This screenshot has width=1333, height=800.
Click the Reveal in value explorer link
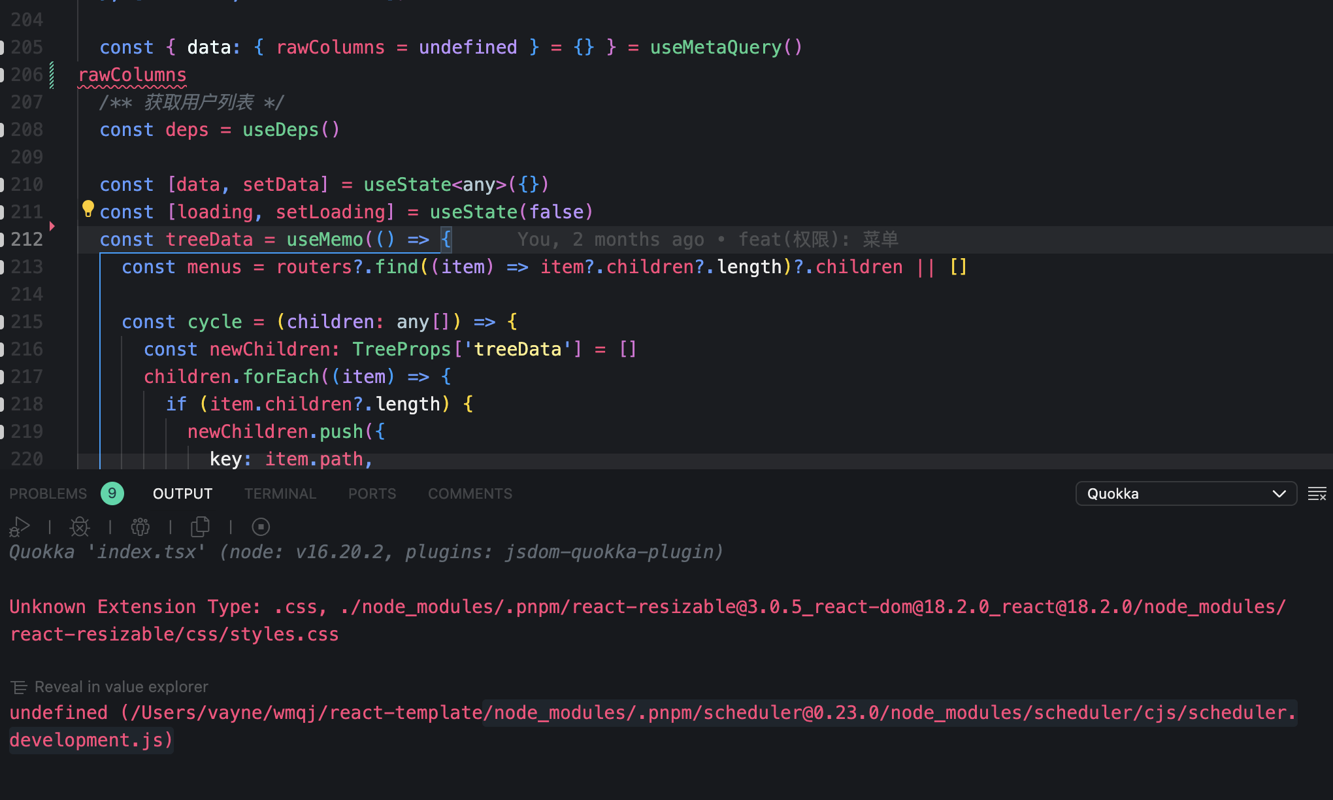coord(121,687)
